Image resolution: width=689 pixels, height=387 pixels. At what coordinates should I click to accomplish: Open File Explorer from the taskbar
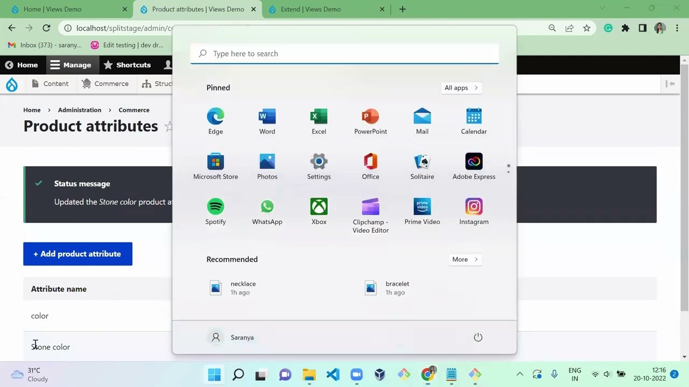pos(309,374)
